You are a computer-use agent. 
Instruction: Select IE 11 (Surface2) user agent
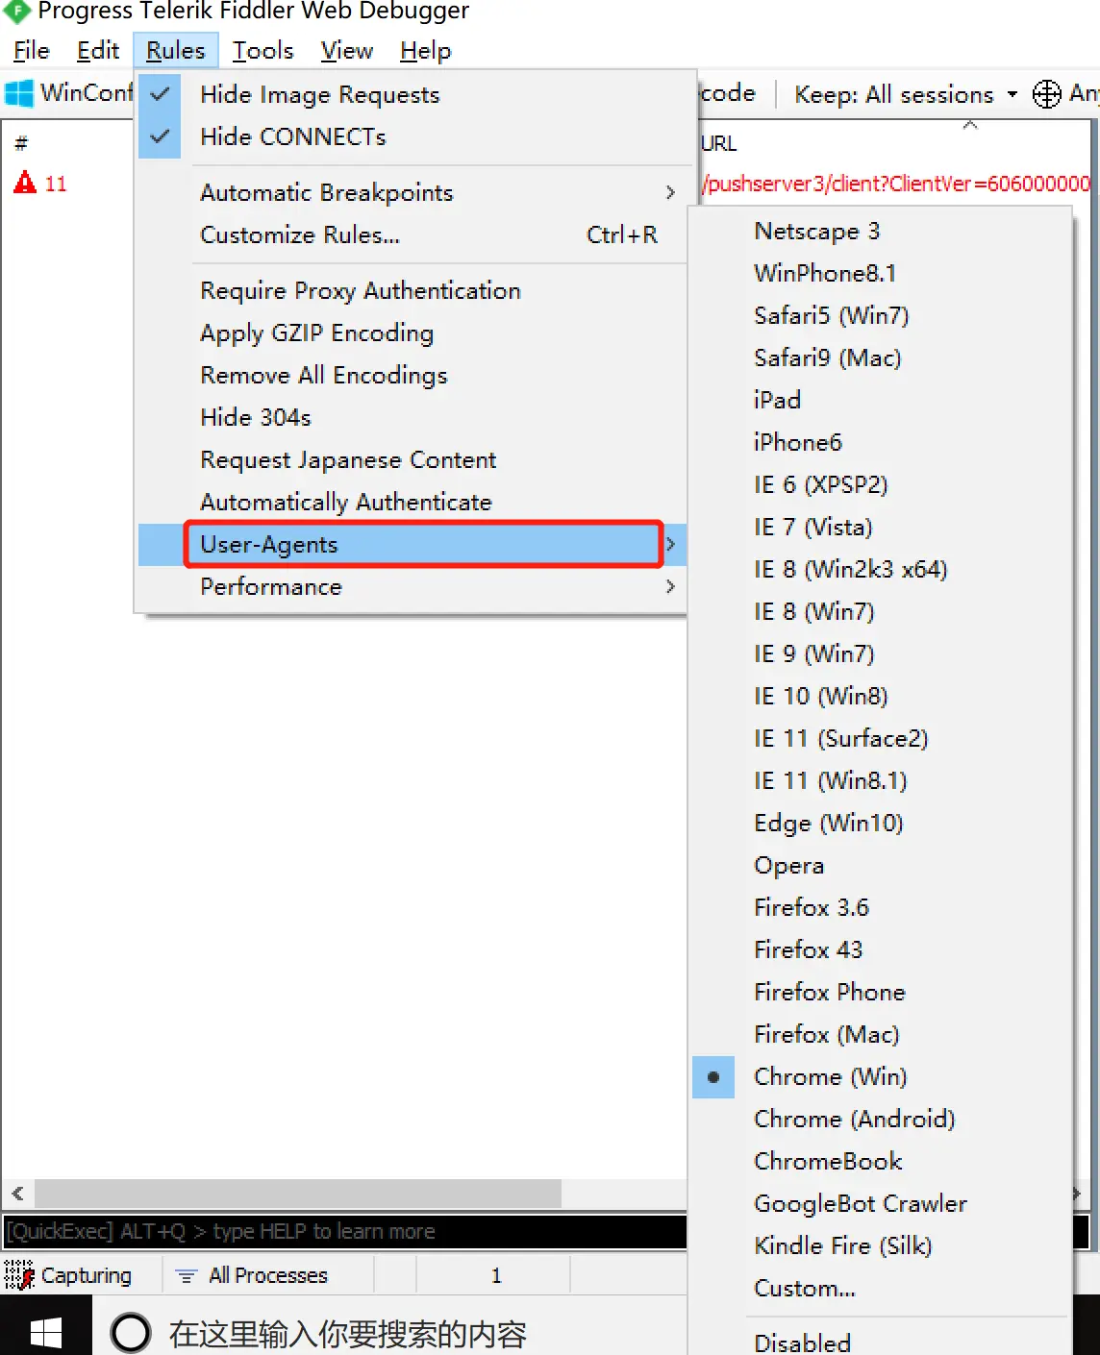(x=880, y=738)
